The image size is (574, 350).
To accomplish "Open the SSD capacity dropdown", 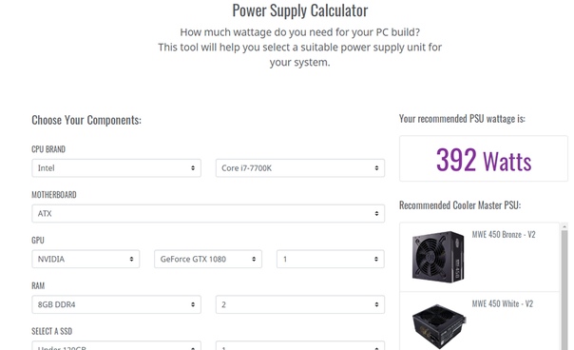I will [x=116, y=345].
